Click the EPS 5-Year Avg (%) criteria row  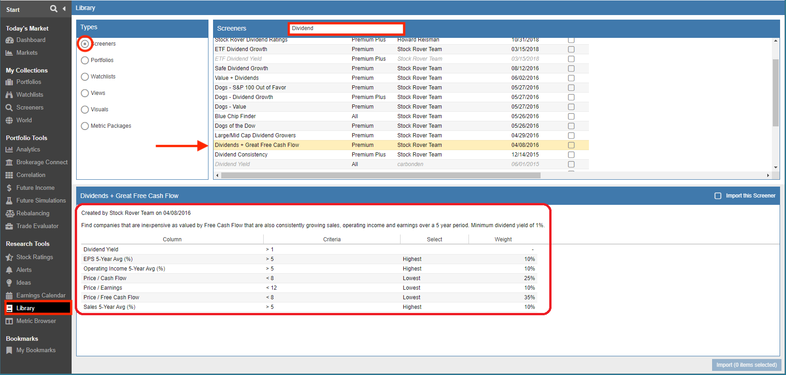pos(309,259)
